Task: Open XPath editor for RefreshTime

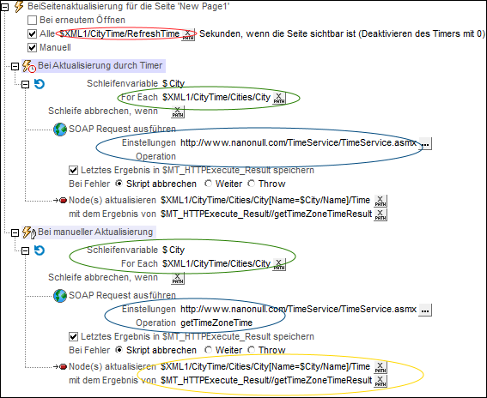Action: click(x=188, y=35)
